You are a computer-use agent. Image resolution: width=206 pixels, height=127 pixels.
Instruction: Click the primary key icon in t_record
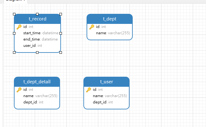coord(19,27)
